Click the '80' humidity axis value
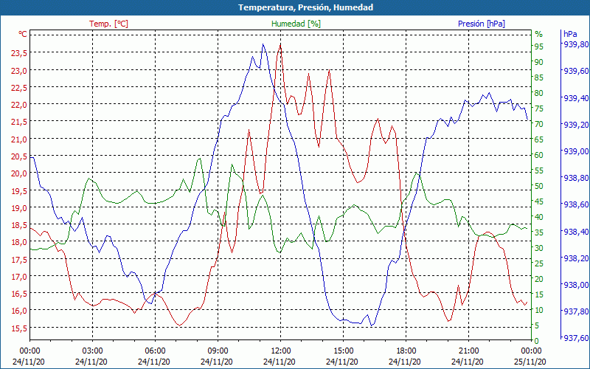The width and height of the screenshot is (590, 369). (x=539, y=93)
